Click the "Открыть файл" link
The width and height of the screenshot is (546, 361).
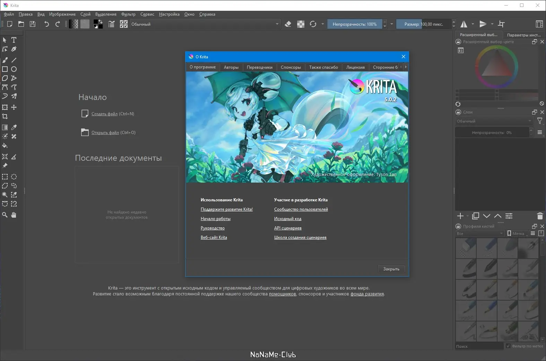pos(105,133)
